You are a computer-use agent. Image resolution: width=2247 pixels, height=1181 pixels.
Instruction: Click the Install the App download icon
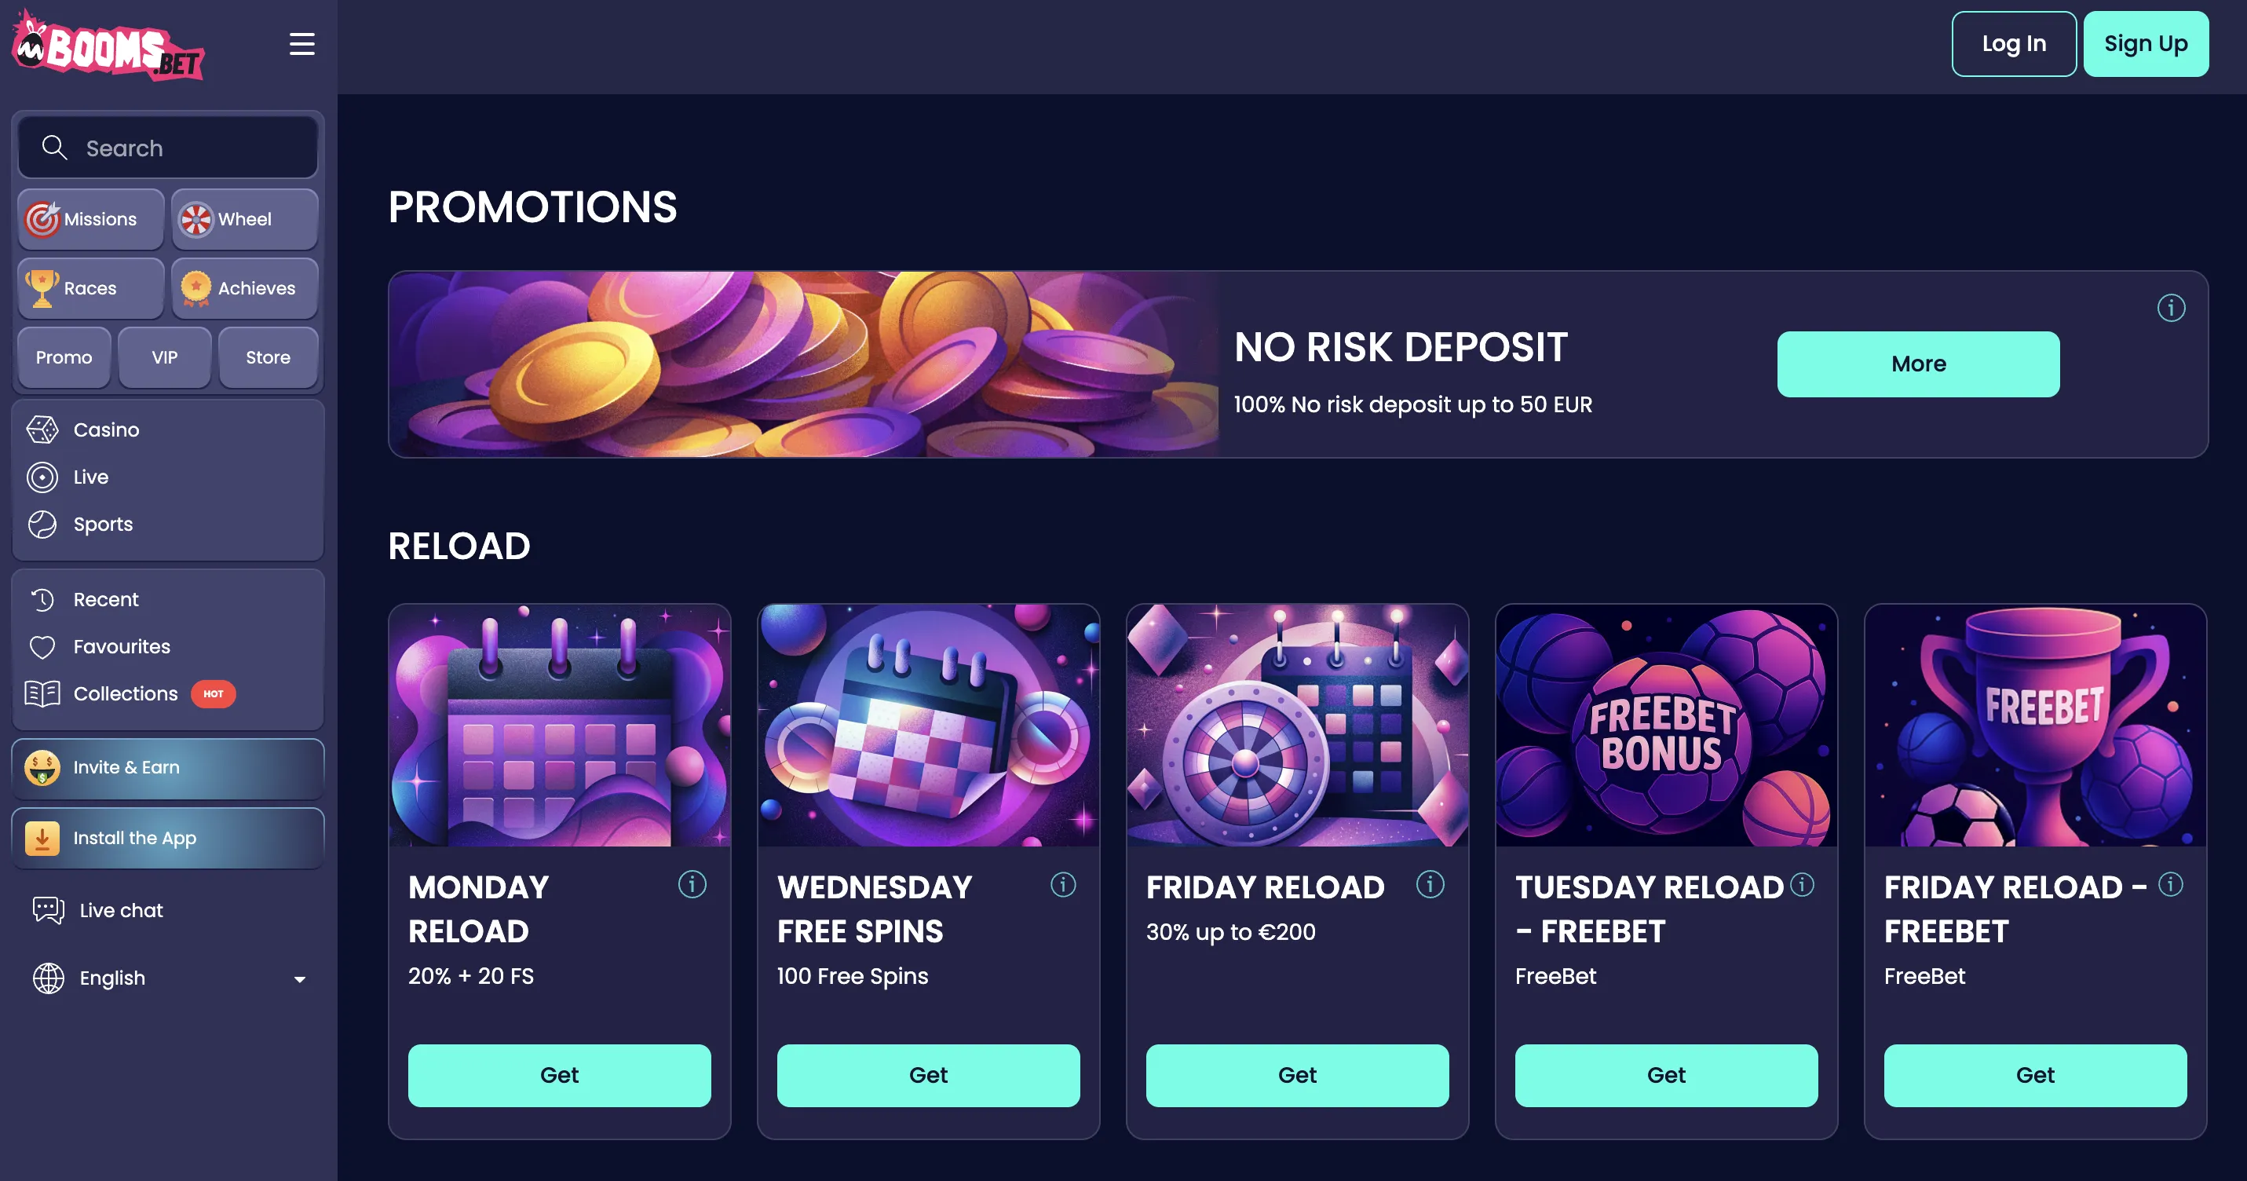[41, 837]
